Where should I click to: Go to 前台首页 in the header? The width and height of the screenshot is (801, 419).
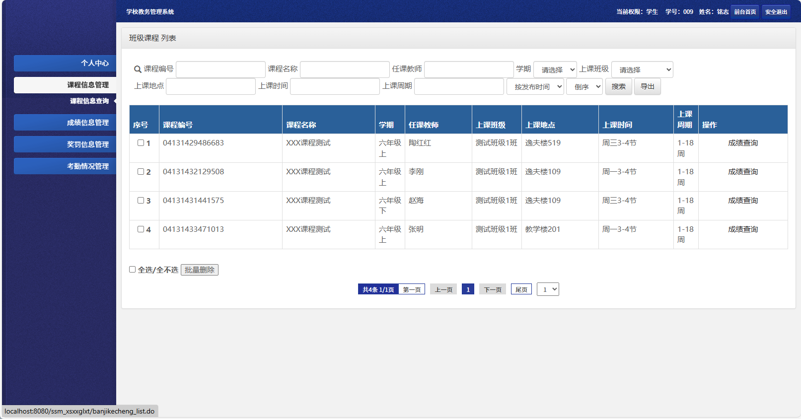point(745,12)
